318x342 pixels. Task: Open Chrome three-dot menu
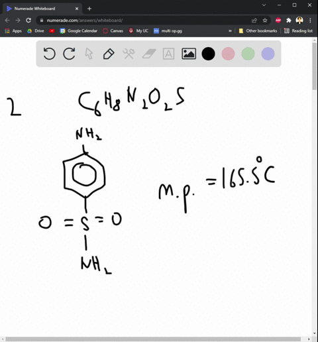(x=310, y=21)
